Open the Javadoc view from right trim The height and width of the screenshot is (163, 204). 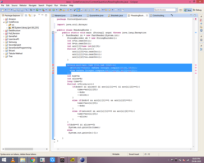click(201, 23)
